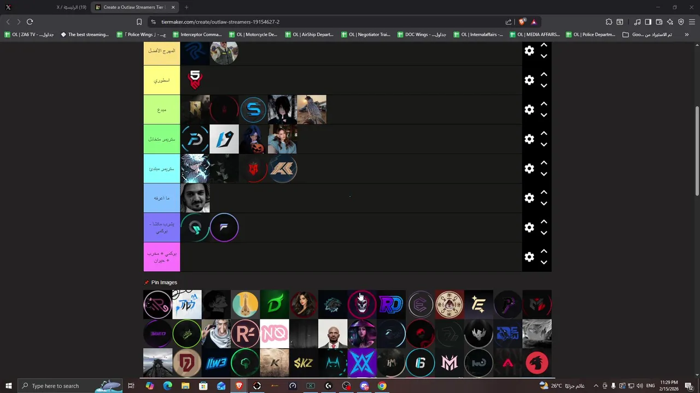This screenshot has width=700, height=393.
Task: Pick the red dragon circle logo
Action: [537, 363]
